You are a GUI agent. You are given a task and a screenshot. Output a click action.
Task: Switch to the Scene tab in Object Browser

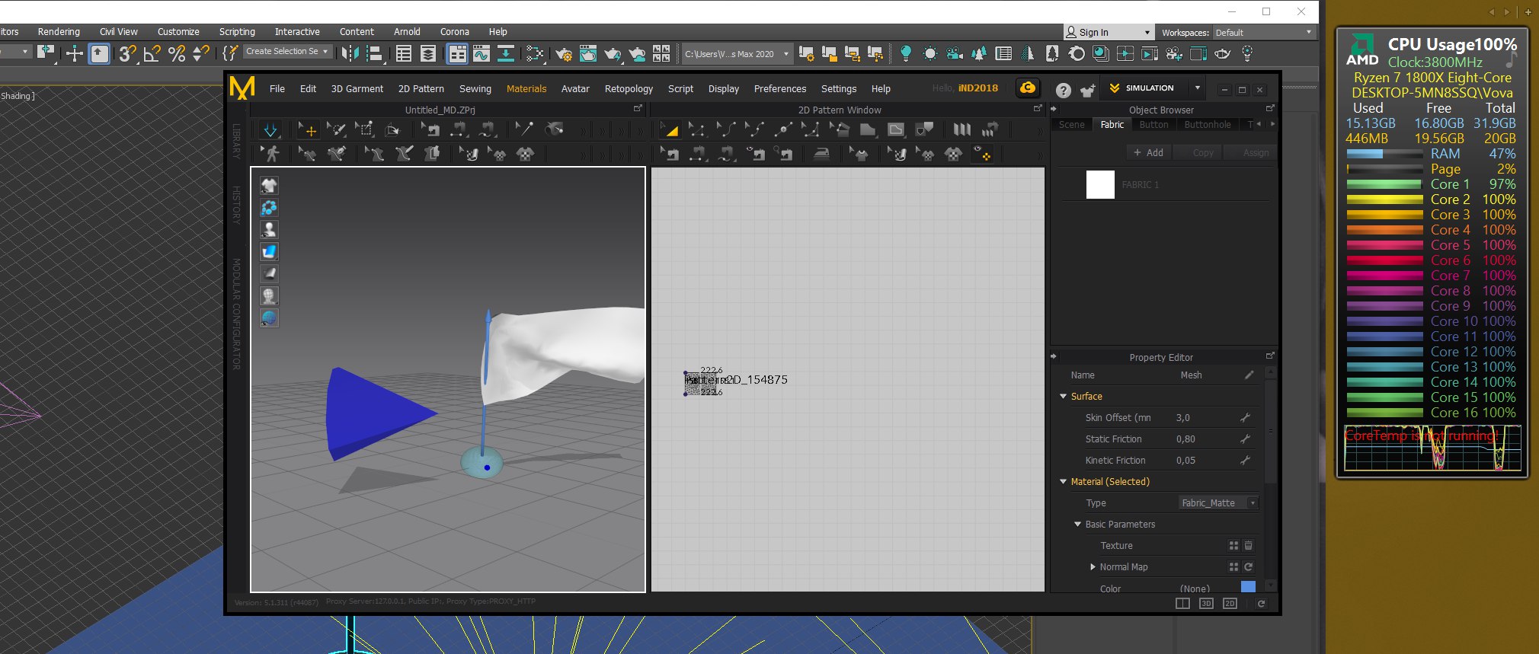tap(1071, 125)
